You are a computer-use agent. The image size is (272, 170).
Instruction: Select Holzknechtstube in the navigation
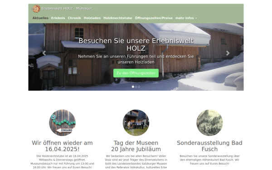[x=117, y=18]
